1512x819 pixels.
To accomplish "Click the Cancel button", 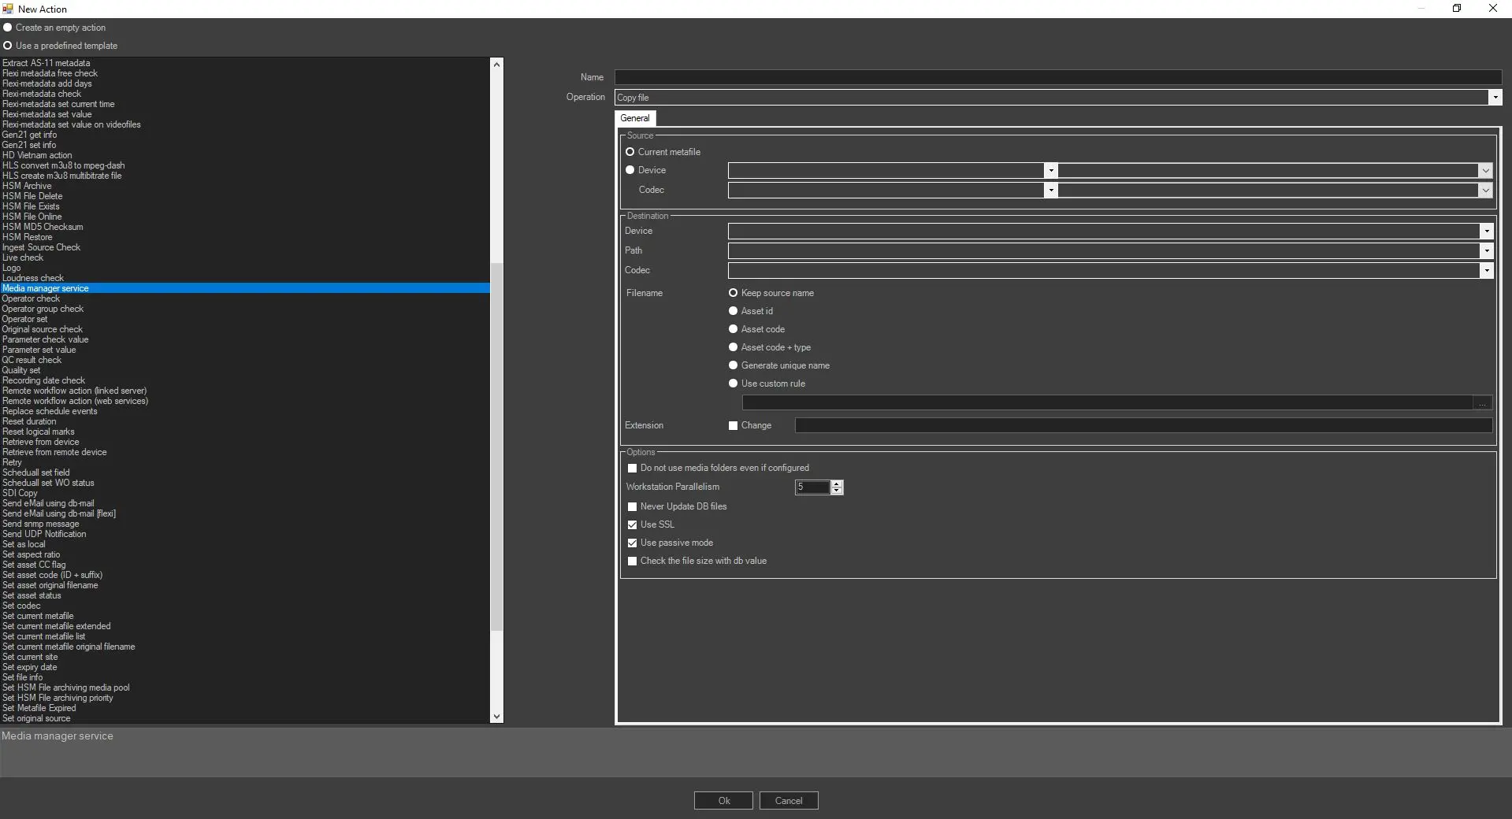I will tap(788, 801).
